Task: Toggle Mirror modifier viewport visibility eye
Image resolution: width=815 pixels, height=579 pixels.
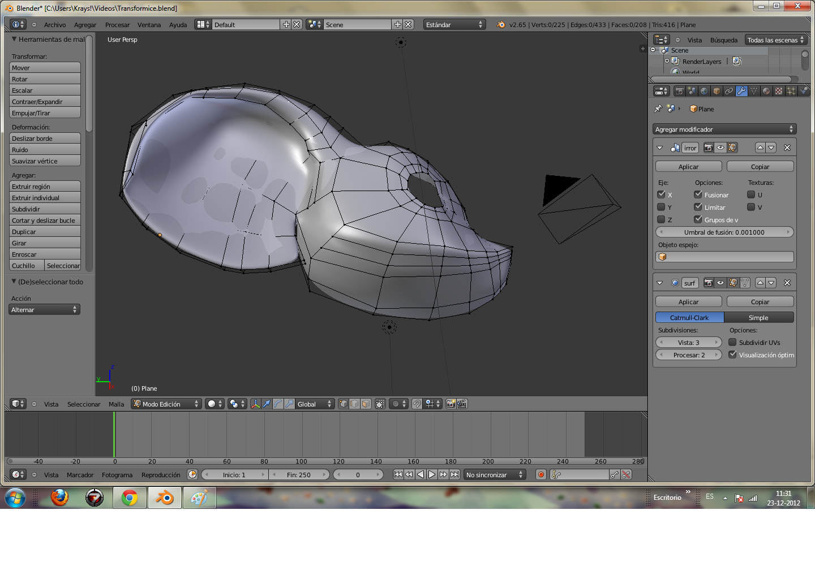Action: (x=720, y=148)
